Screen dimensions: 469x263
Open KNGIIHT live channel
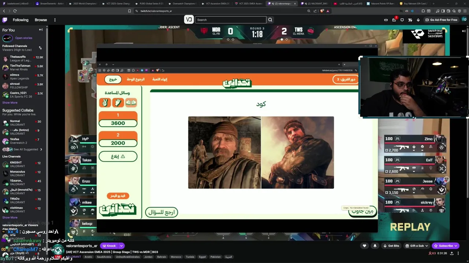pyautogui.click(x=23, y=164)
